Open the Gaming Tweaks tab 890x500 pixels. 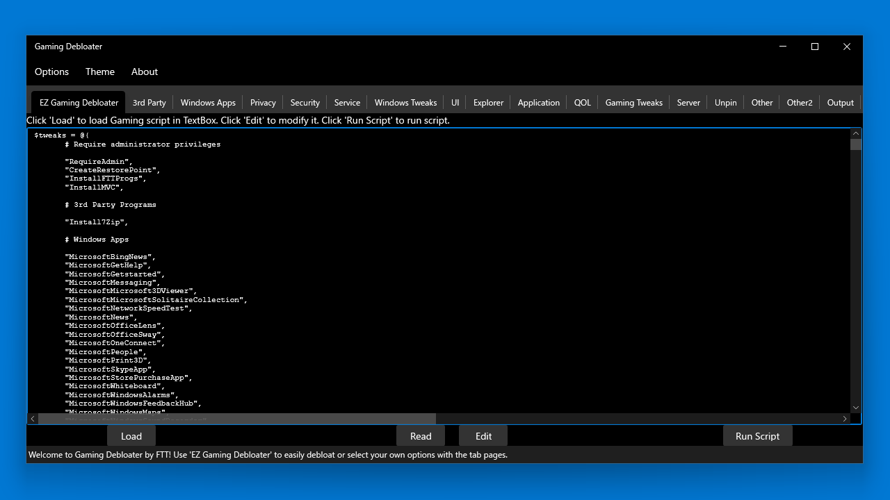(x=634, y=102)
